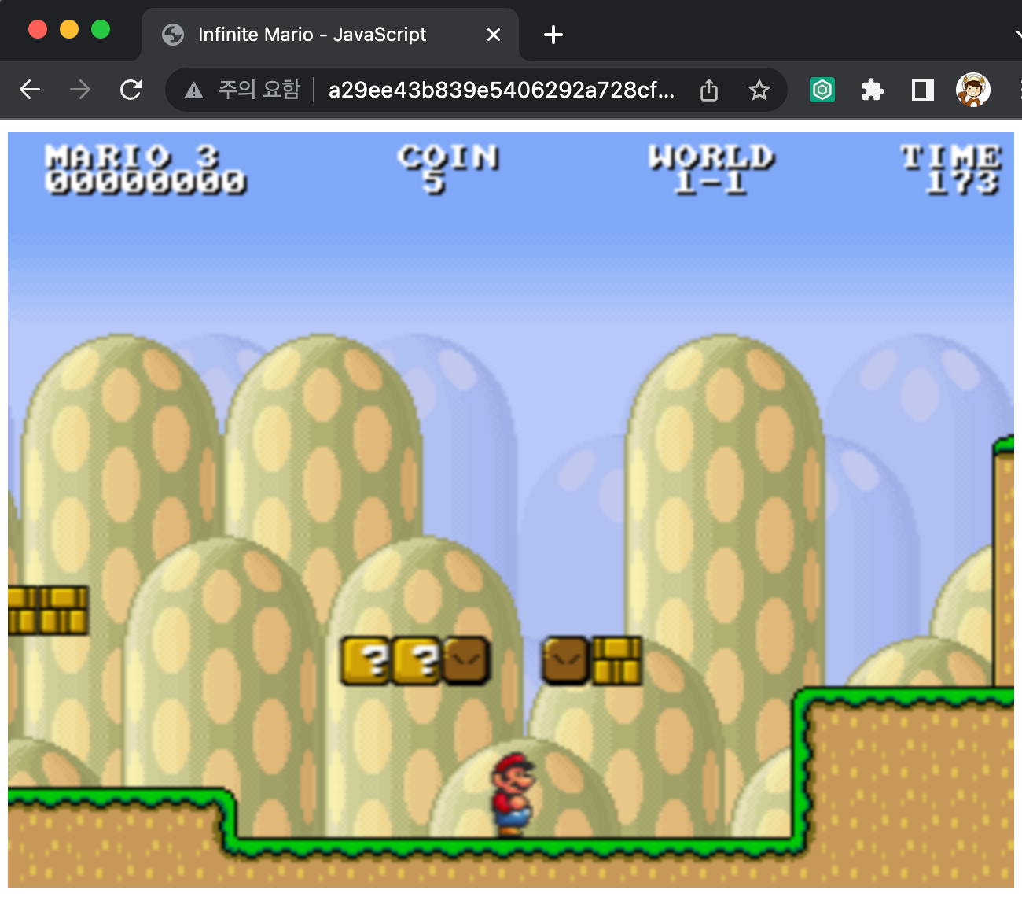Open the green hexagon extension icon
The height and width of the screenshot is (897, 1022).
tap(822, 90)
